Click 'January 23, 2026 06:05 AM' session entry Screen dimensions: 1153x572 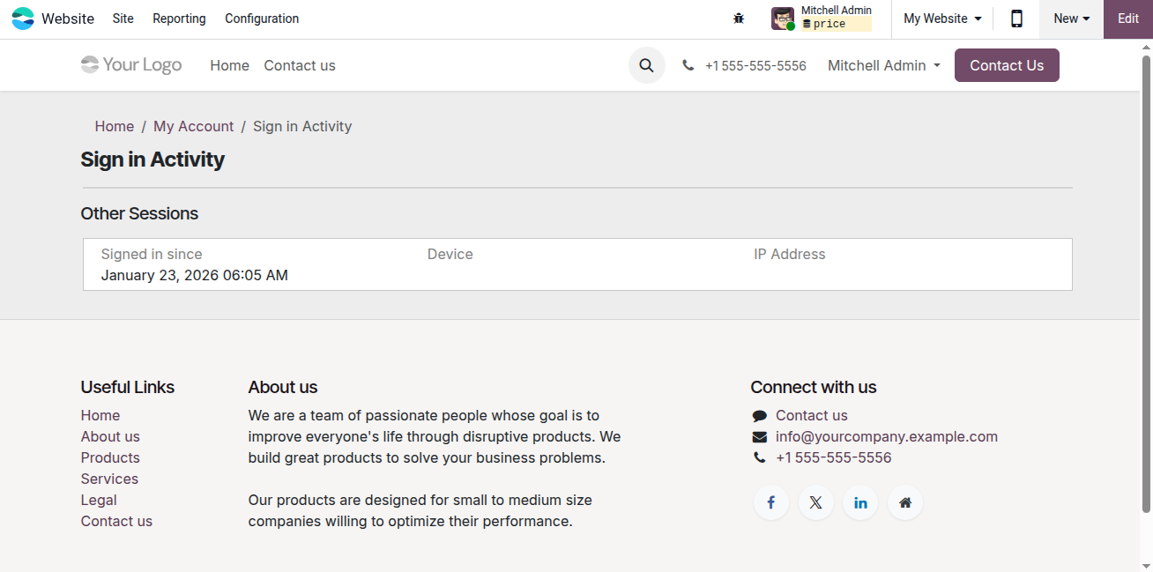(194, 275)
